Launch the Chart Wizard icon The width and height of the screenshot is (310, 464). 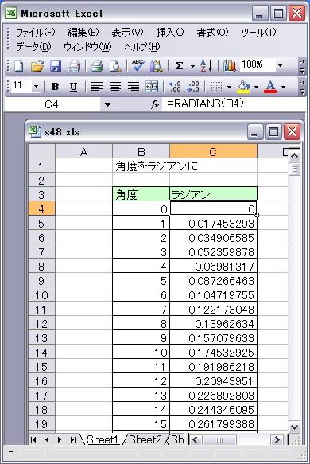(x=230, y=66)
